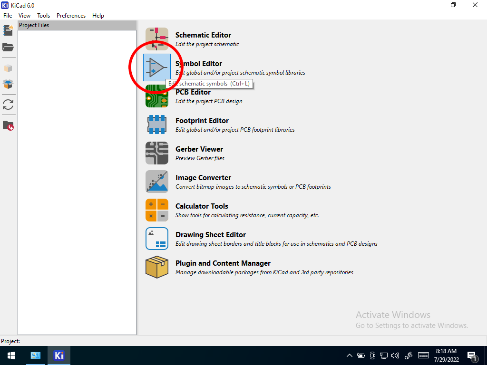Open the Gerber Viewer icon

point(157,154)
